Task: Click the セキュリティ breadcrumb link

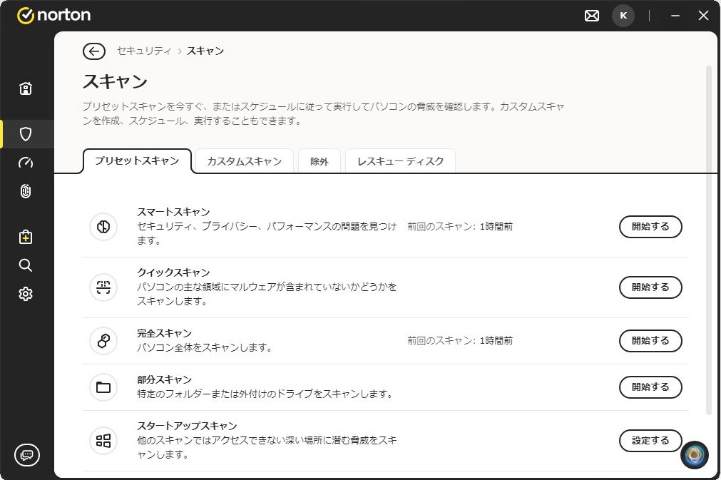Action: 144,51
